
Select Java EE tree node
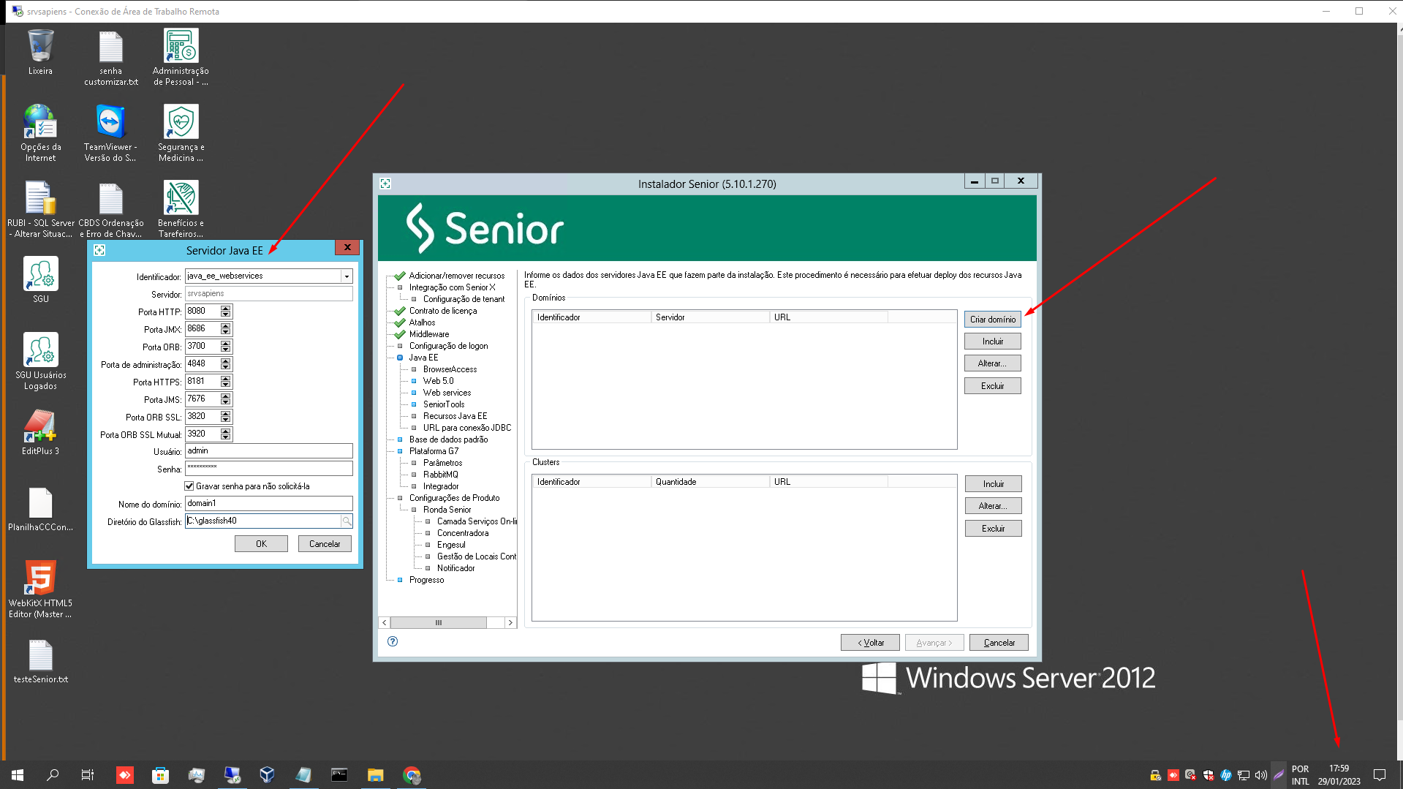423,358
